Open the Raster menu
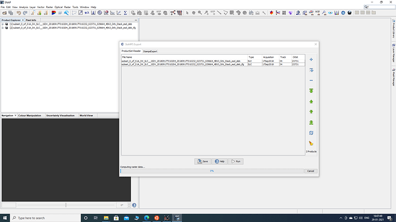Image resolution: width=396 pixels, height=222 pixels. (49, 7)
